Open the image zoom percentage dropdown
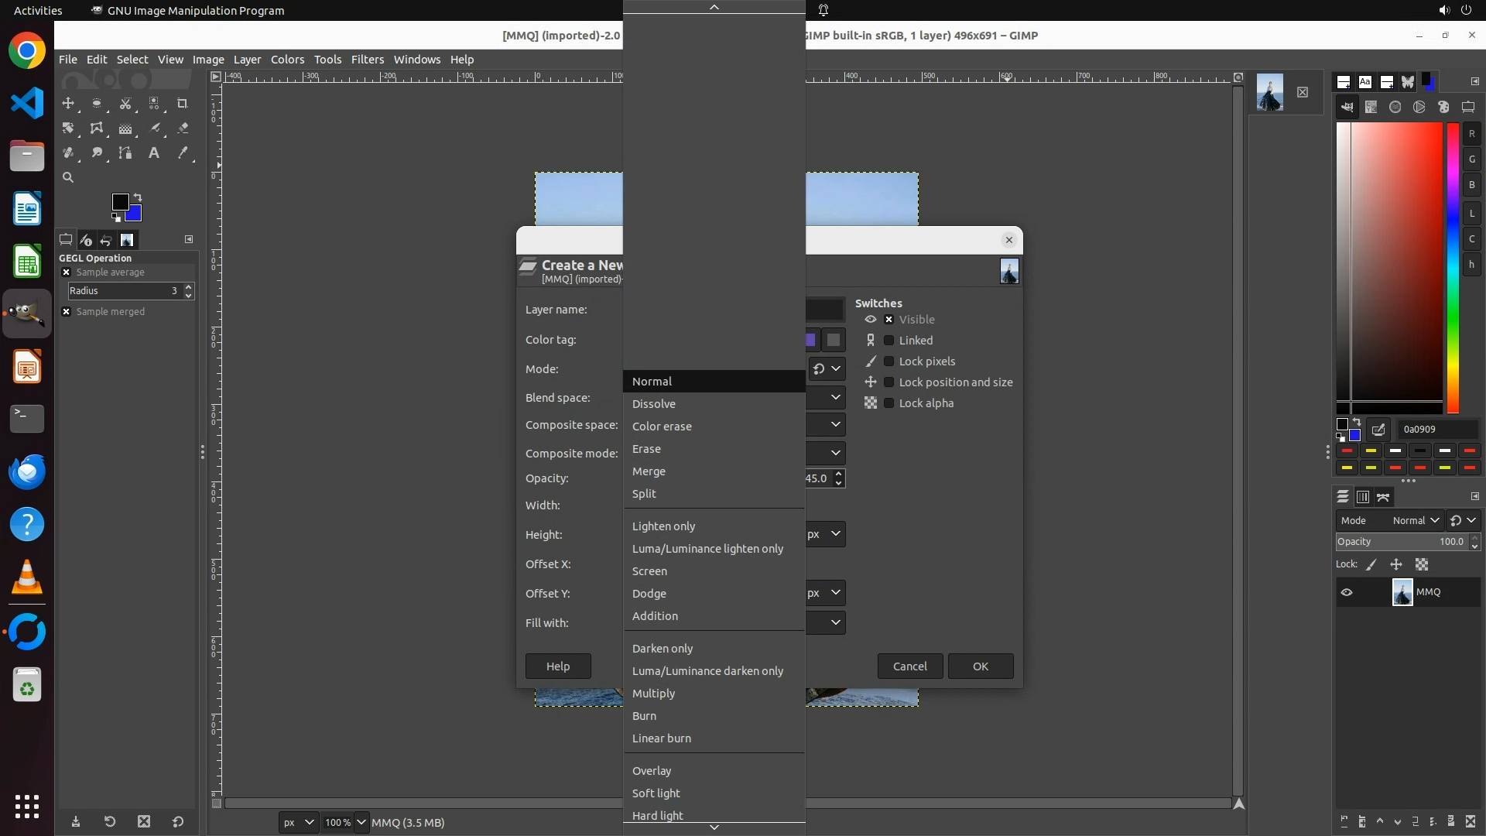 pos(361,823)
